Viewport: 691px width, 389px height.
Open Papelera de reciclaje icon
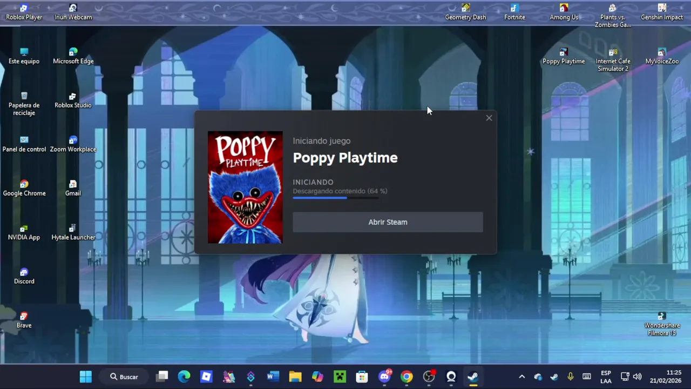point(24,104)
